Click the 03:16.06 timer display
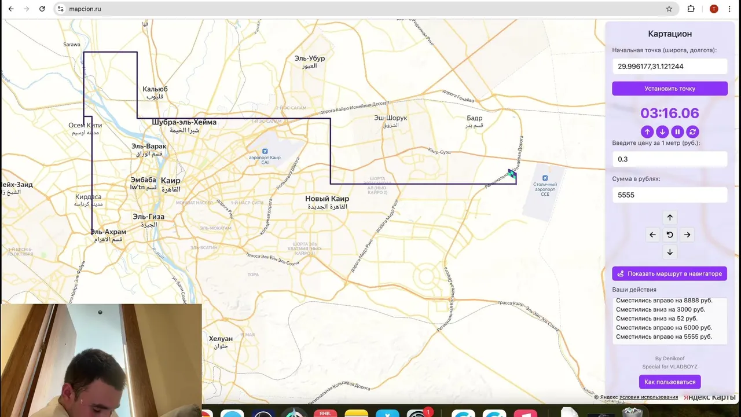The image size is (741, 417). coord(670,113)
